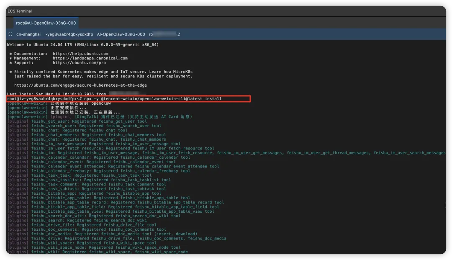Click the feishu_wiki_space: Registered feishu_wiki_space tool line
Screen dimensions: 452x260
[82, 243]
